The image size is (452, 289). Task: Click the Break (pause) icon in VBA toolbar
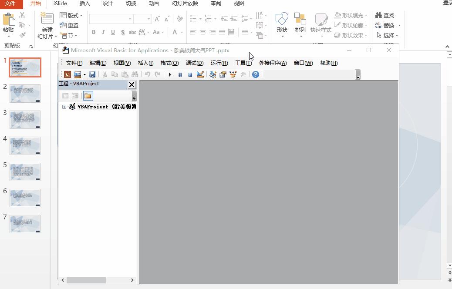[180, 74]
